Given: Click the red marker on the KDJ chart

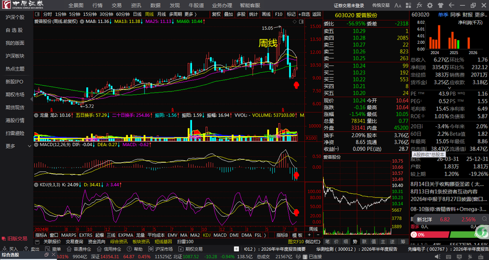Looking at the screenshot, I should click(297, 213).
